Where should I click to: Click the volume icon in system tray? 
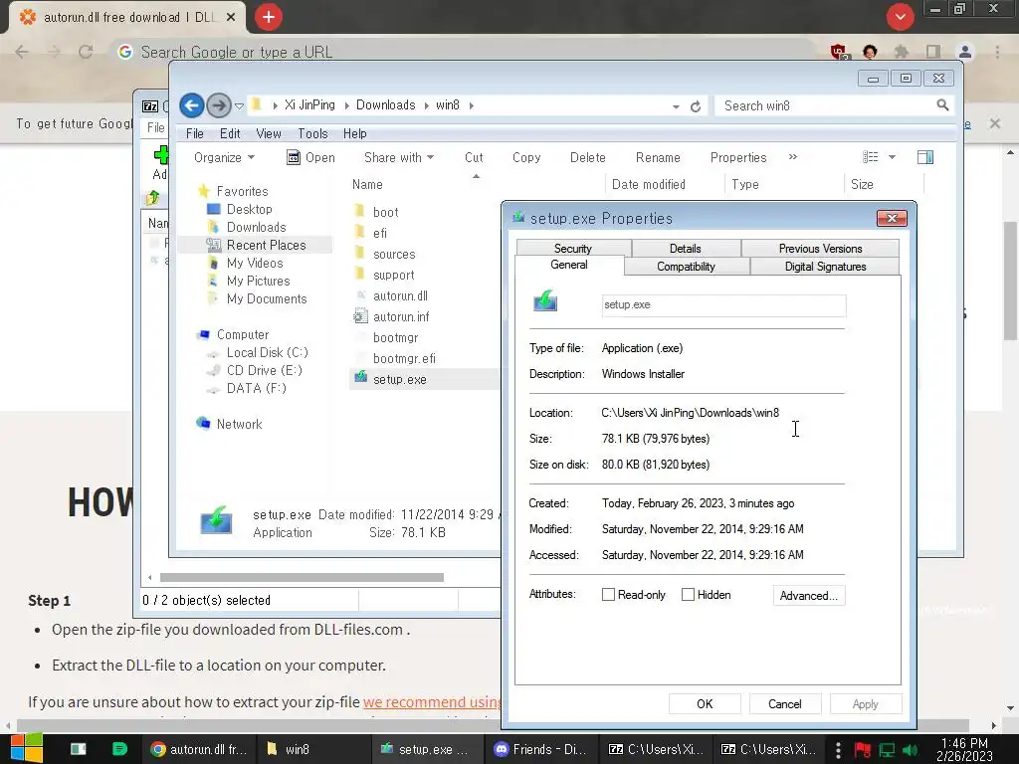[910, 750]
